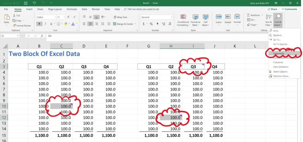
Task: Middle align cell contents
Action: (x=90, y=17)
